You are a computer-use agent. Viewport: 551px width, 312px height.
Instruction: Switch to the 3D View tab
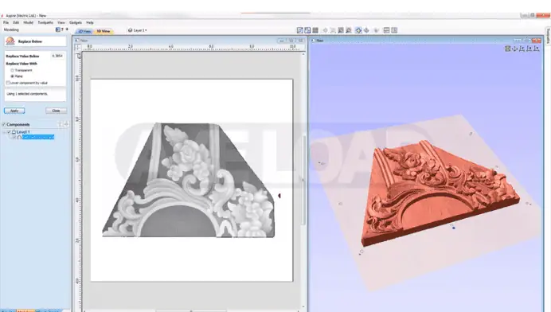104,31
